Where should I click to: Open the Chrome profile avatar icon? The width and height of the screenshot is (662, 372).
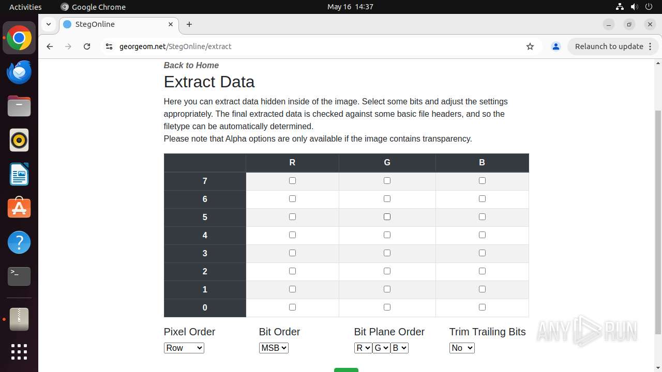tap(556, 47)
